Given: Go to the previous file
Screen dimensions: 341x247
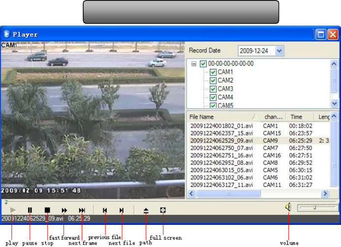Looking at the screenshot, I should pos(105,210).
